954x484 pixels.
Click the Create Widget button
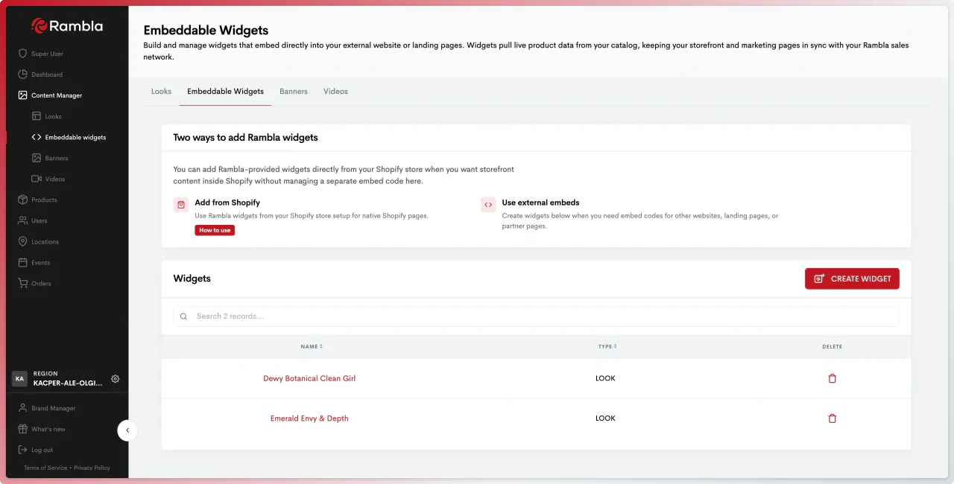(x=852, y=278)
